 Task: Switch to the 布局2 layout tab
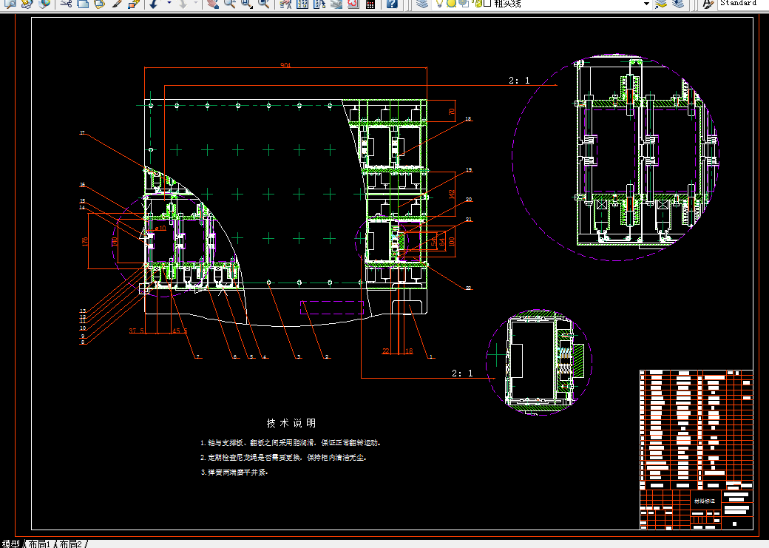pyautogui.click(x=70, y=544)
